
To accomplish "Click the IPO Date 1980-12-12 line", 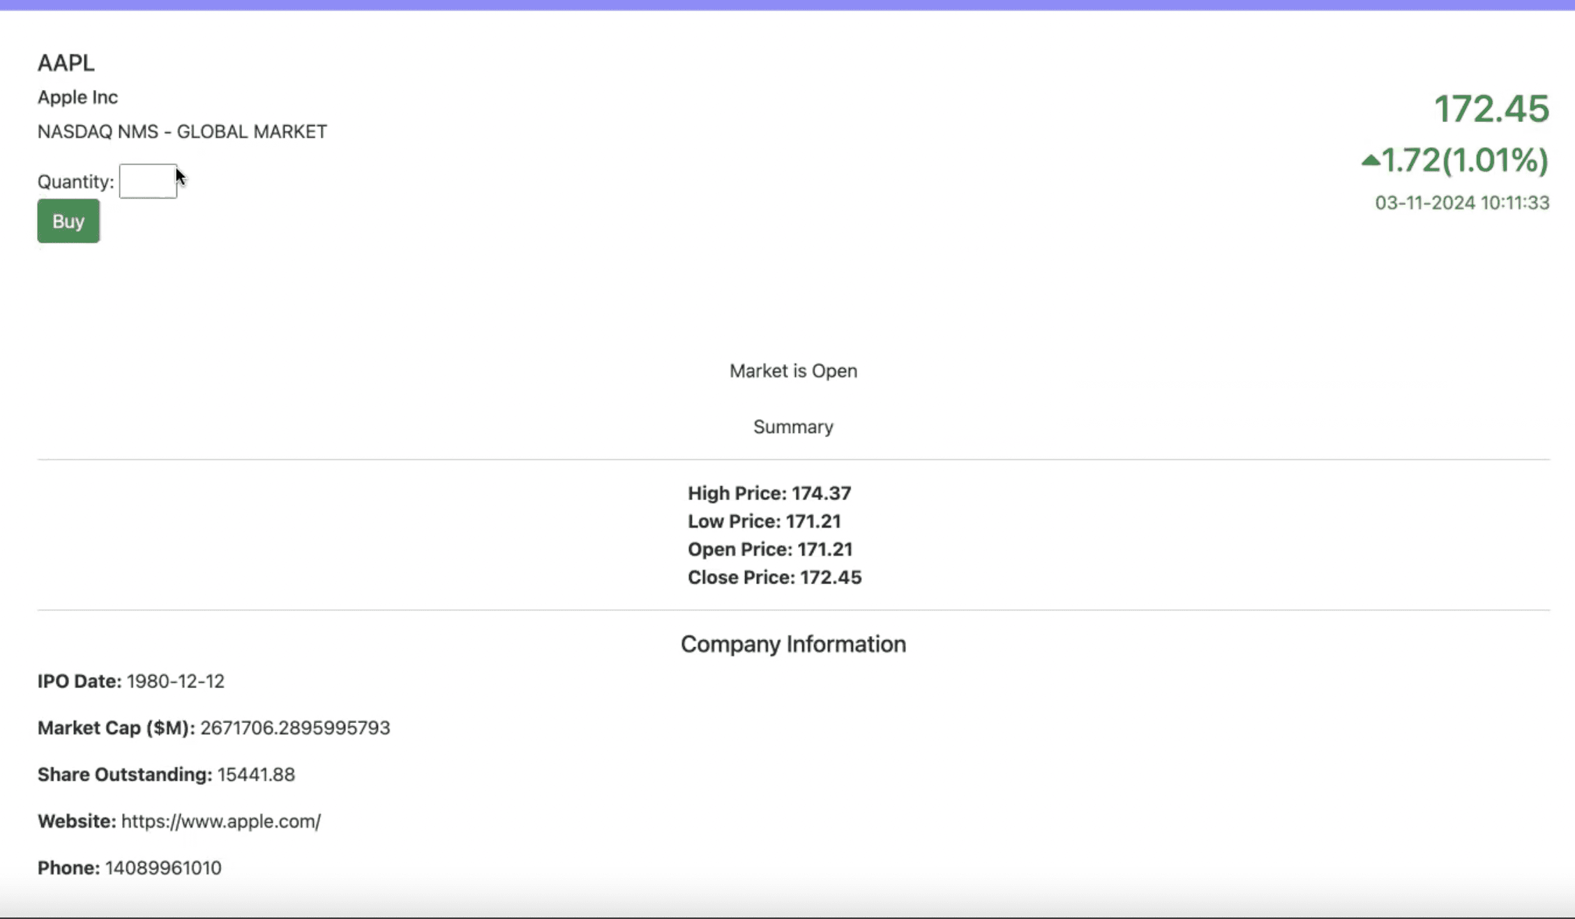I will (x=131, y=681).
